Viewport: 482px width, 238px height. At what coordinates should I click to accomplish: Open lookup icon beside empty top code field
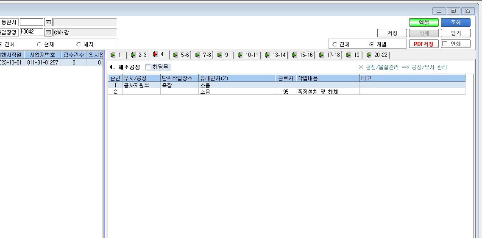coord(48,22)
